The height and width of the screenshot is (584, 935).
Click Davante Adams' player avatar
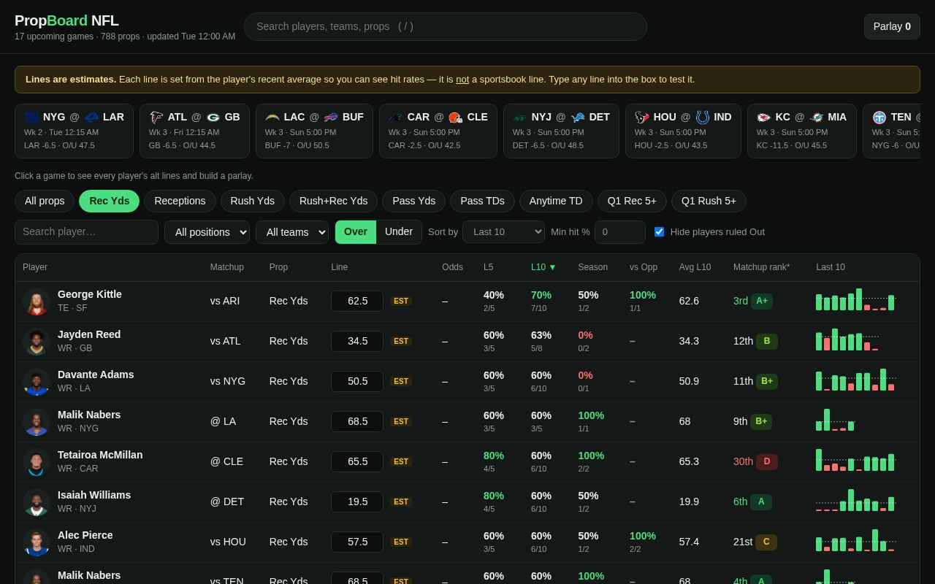coord(37,382)
